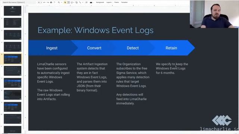Open slide 6 thumbnail in the filmstrip

[12, 71]
